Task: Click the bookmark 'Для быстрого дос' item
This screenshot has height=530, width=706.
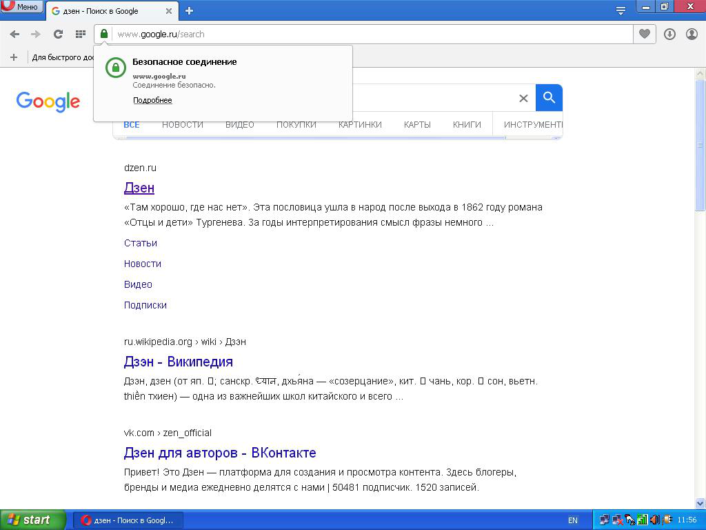Action: [63, 57]
